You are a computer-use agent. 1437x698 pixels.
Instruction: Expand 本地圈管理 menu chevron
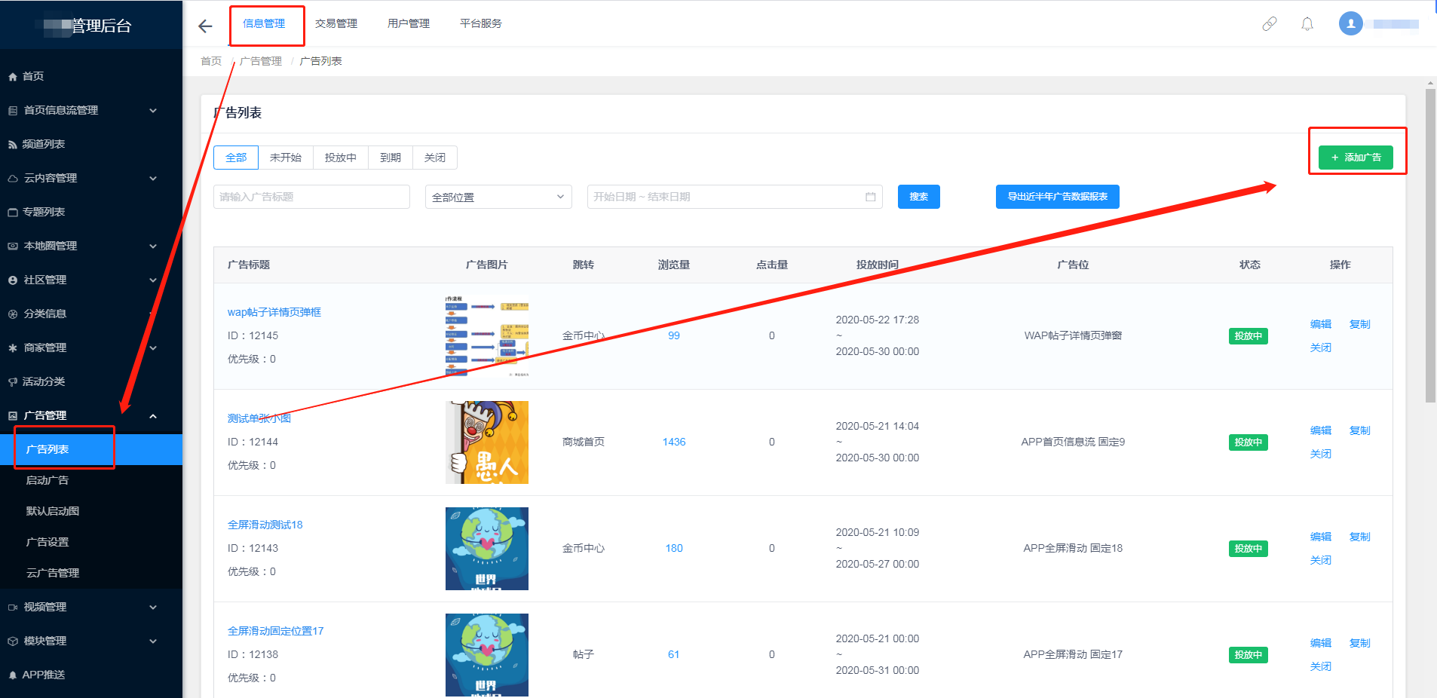pos(153,246)
